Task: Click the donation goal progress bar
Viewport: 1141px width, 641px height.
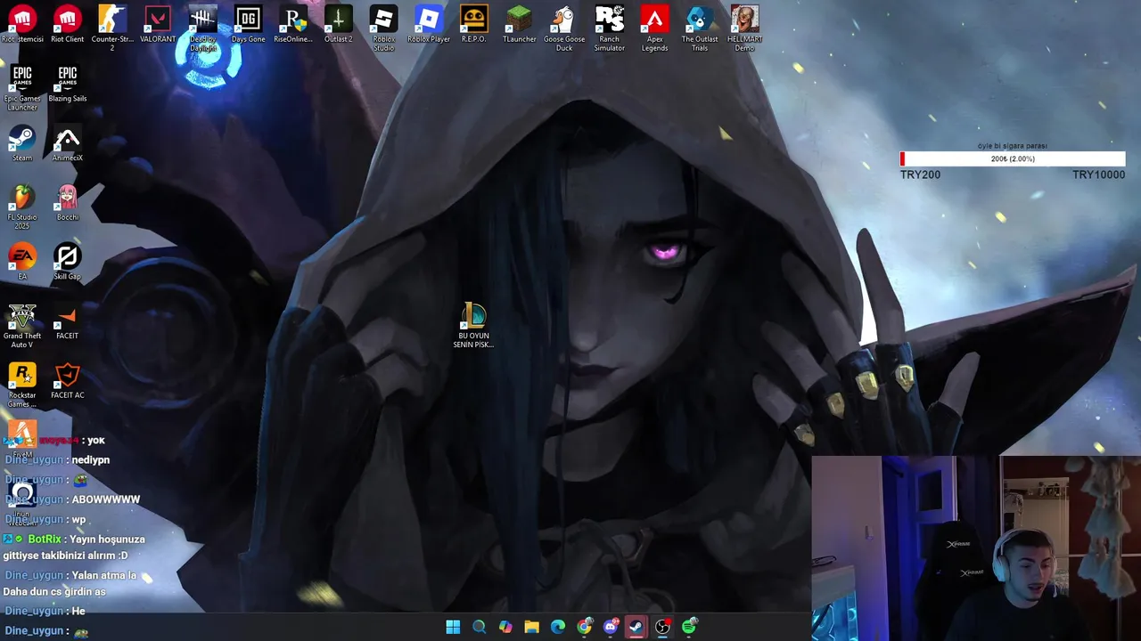Action: [1013, 158]
